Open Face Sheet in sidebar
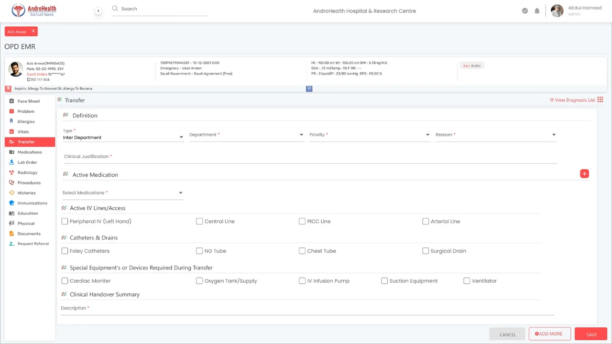The width and height of the screenshot is (612, 344). click(x=29, y=101)
